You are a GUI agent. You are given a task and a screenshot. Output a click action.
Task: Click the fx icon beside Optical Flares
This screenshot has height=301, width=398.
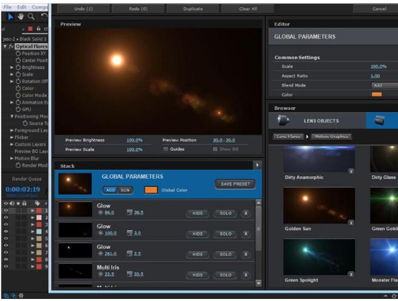click(11, 46)
